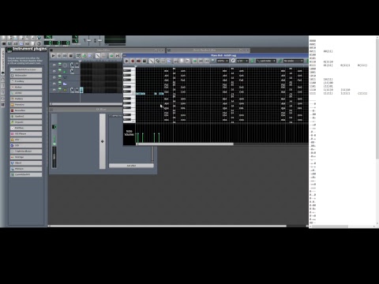Open the second track's gear actions menu
Image resolution: width=379 pixels, height=284 pixels.
click(x=54, y=71)
